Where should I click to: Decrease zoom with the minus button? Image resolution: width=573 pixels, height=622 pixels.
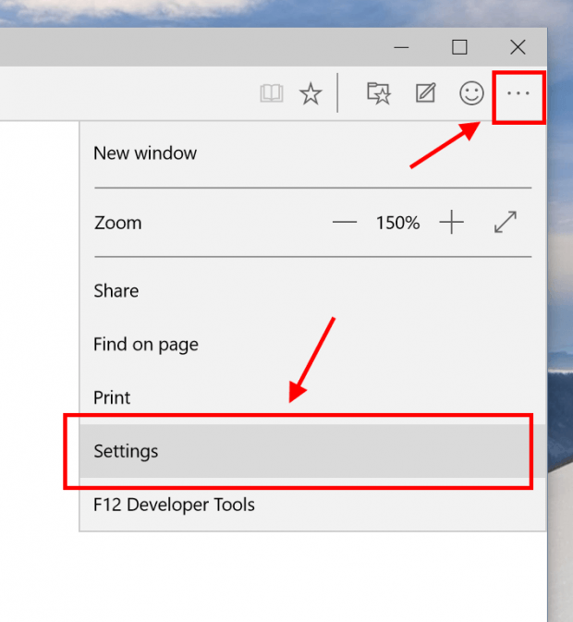click(344, 222)
